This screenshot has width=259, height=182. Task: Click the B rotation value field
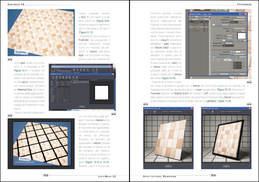[237, 68]
